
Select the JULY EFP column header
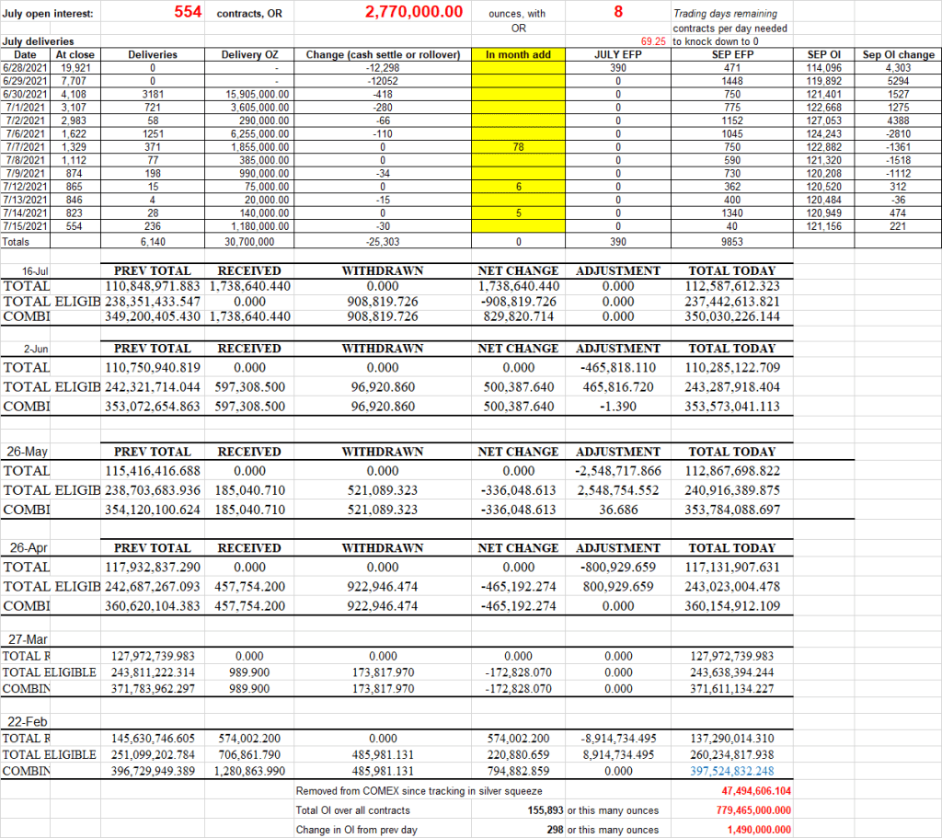pyautogui.click(x=617, y=55)
